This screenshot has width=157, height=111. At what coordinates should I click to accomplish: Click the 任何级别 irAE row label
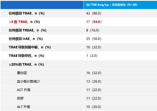click(x=26, y=39)
